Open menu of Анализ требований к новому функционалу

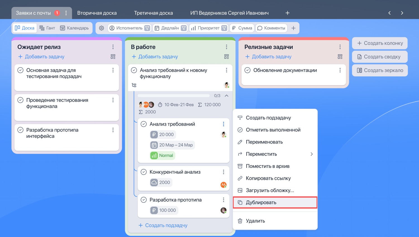point(227,70)
